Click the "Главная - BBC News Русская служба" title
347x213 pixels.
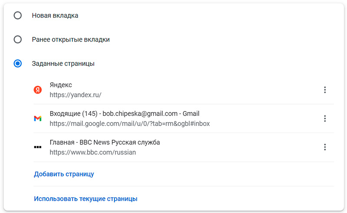[105, 142]
